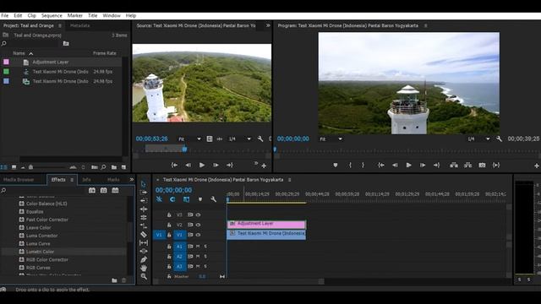541x304 pixels.
Task: Open Effects panel menu icon
Action: (72, 180)
